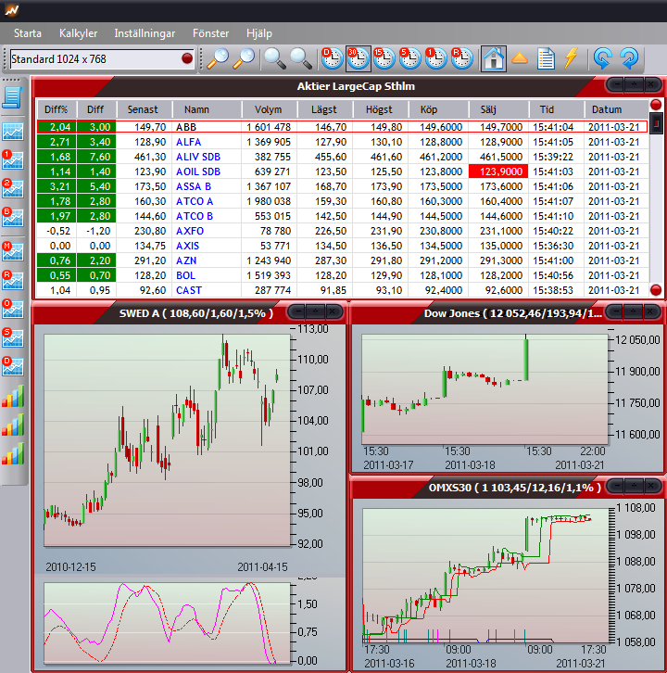The height and width of the screenshot is (673, 667).
Task: Sort the table by the Köp column header
Action: 438,109
